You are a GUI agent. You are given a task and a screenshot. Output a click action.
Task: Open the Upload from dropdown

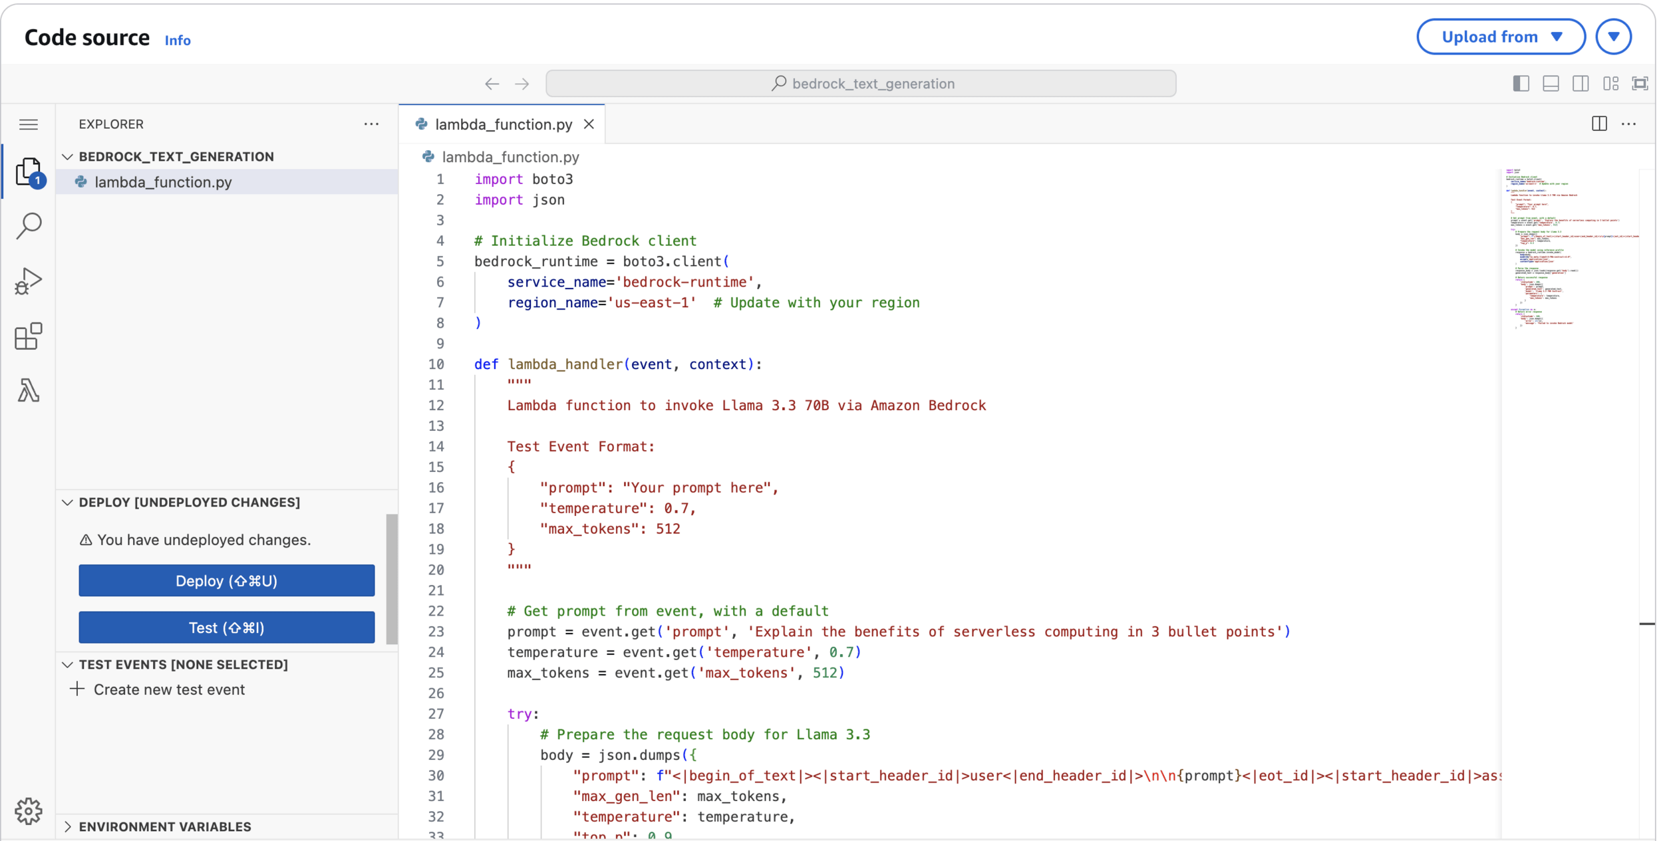click(x=1501, y=37)
